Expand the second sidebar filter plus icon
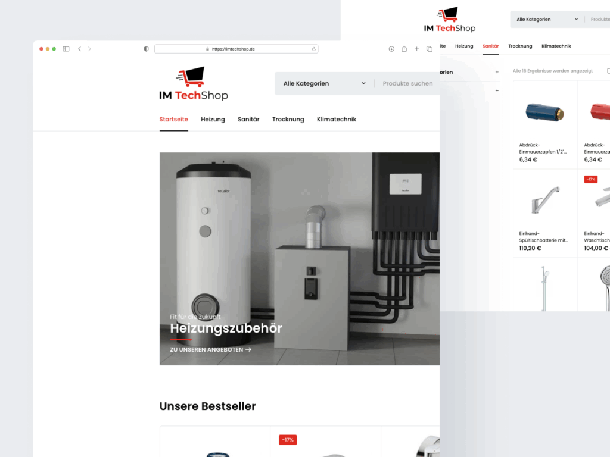The image size is (610, 457). tap(497, 90)
